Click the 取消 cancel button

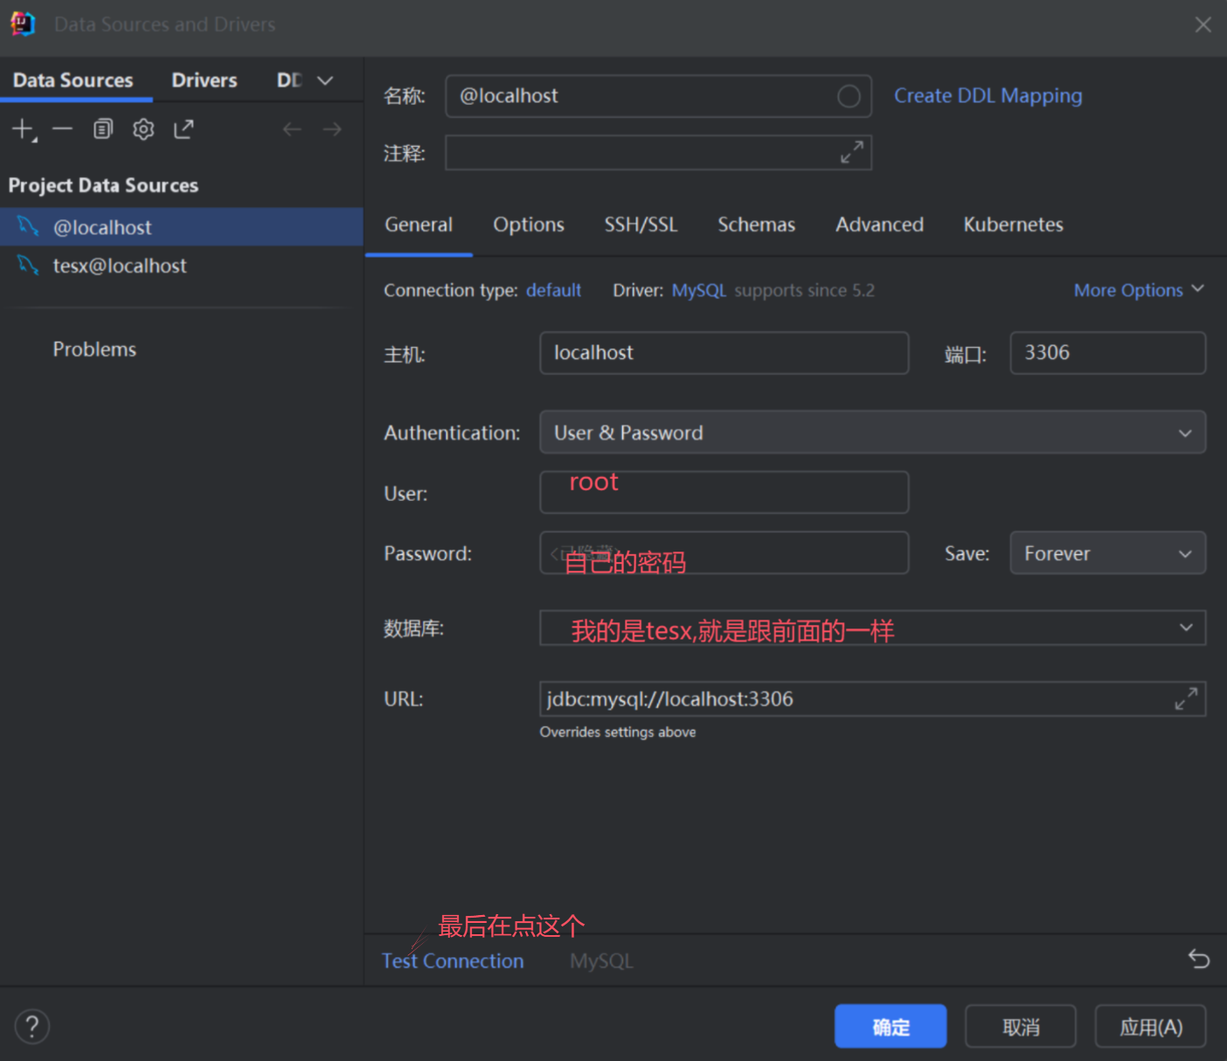(1021, 1026)
